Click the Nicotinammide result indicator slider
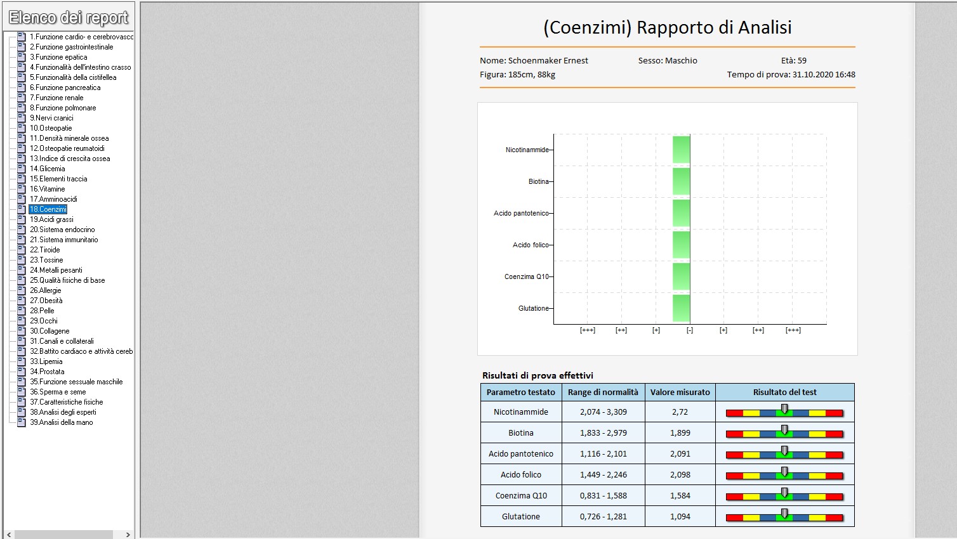 tap(784, 412)
